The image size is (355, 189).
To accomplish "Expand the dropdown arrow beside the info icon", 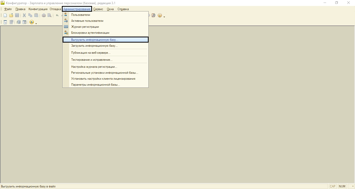I will (x=164, y=17).
